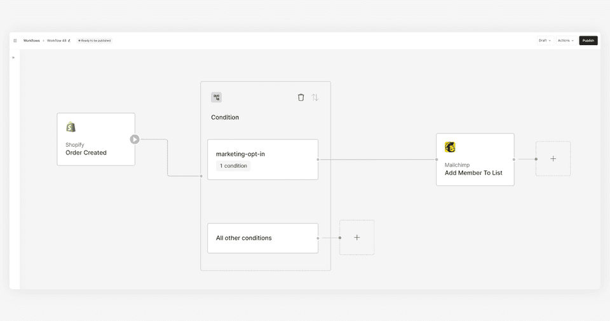This screenshot has width=610, height=321.
Task: Select the marketing-opt-in branch card
Action: pos(262,160)
